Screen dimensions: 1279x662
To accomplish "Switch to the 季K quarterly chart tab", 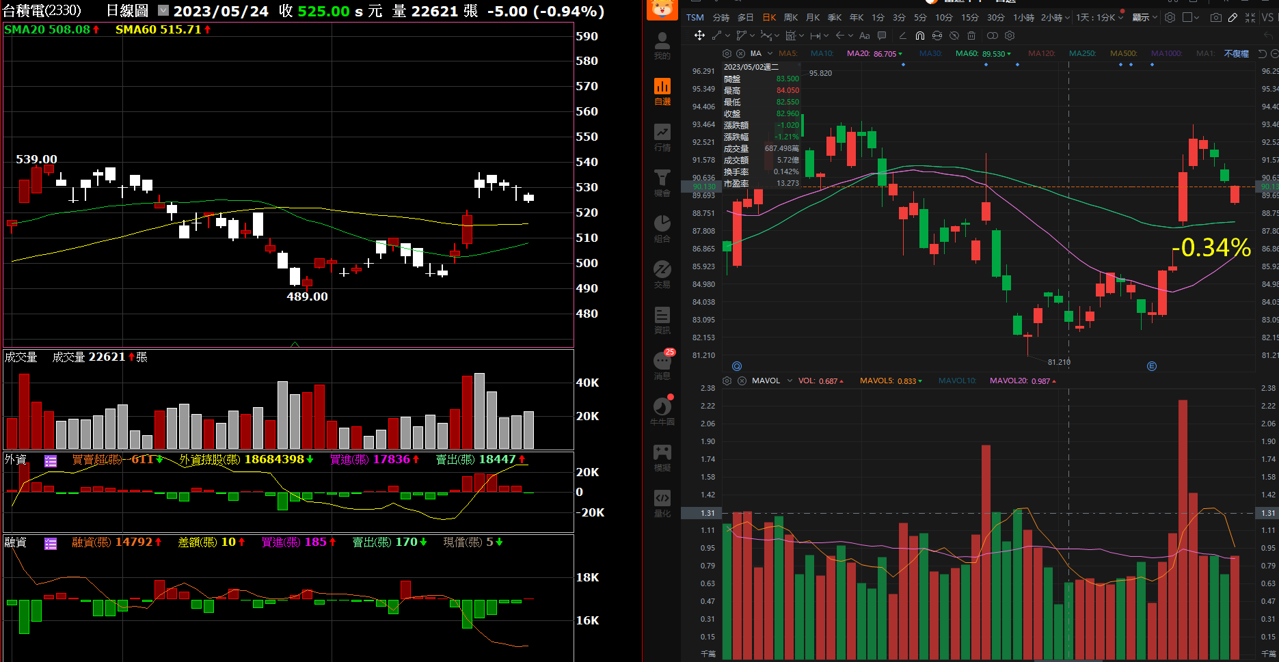I will pyautogui.click(x=835, y=18).
